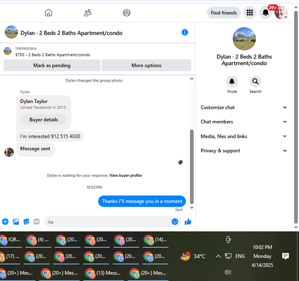299x281 pixels.
Task: Open the Windows notification center icon
Action: (x=285, y=256)
